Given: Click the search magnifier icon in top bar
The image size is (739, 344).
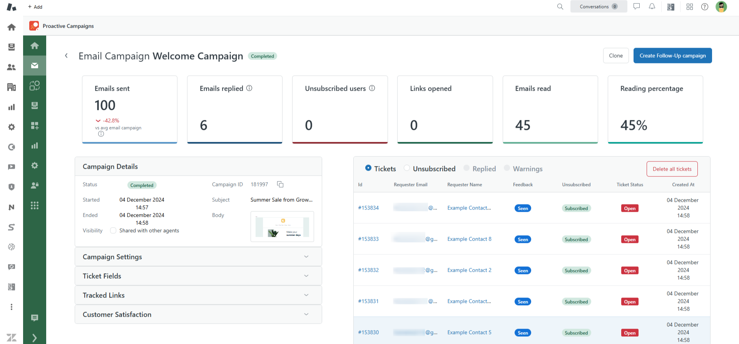Looking at the screenshot, I should [x=560, y=7].
